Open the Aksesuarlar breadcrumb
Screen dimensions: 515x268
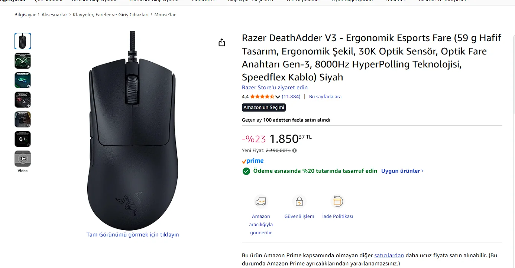click(54, 15)
